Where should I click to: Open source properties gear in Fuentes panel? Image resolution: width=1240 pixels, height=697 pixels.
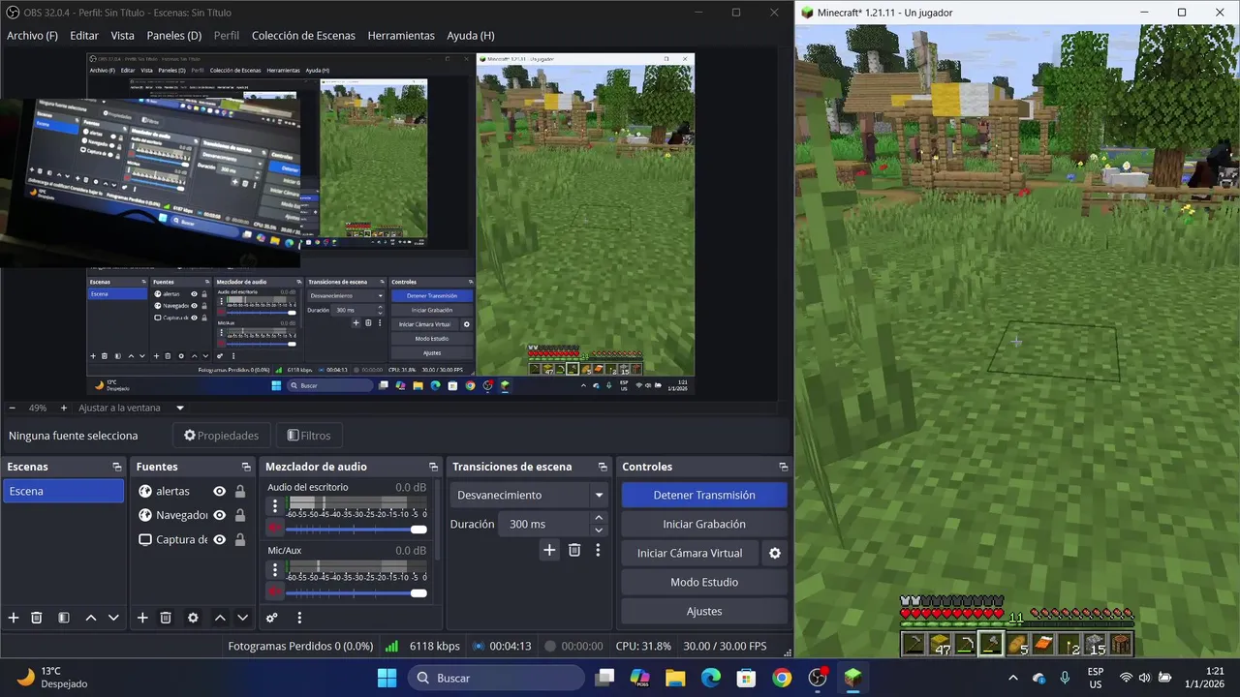[193, 618]
